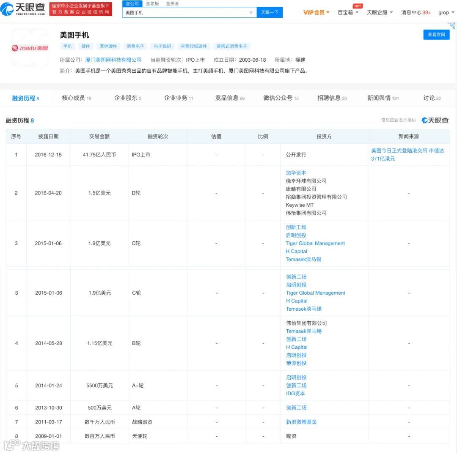Open the 企业业务 tab
Screen dimensions: 457x454
179,98
